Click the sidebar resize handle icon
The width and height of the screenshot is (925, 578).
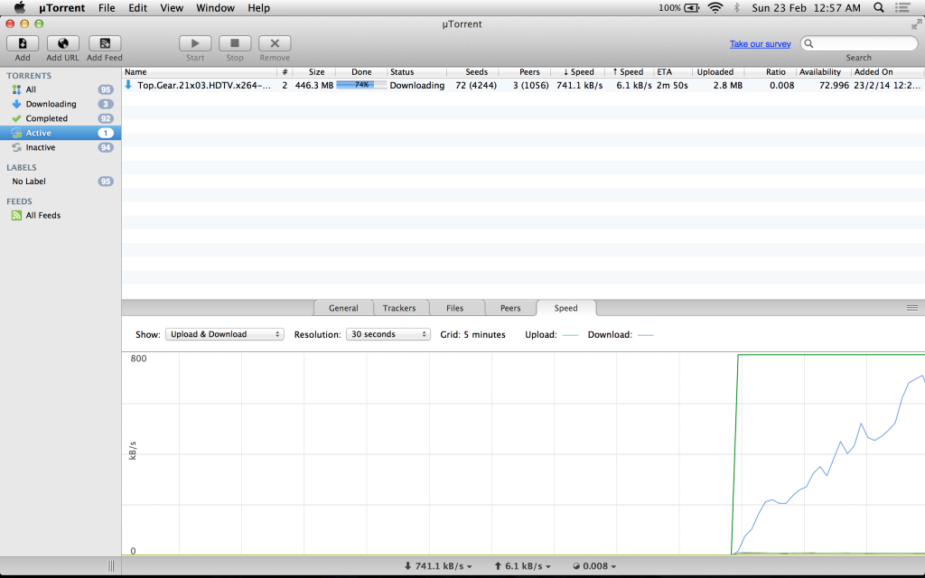click(111, 566)
